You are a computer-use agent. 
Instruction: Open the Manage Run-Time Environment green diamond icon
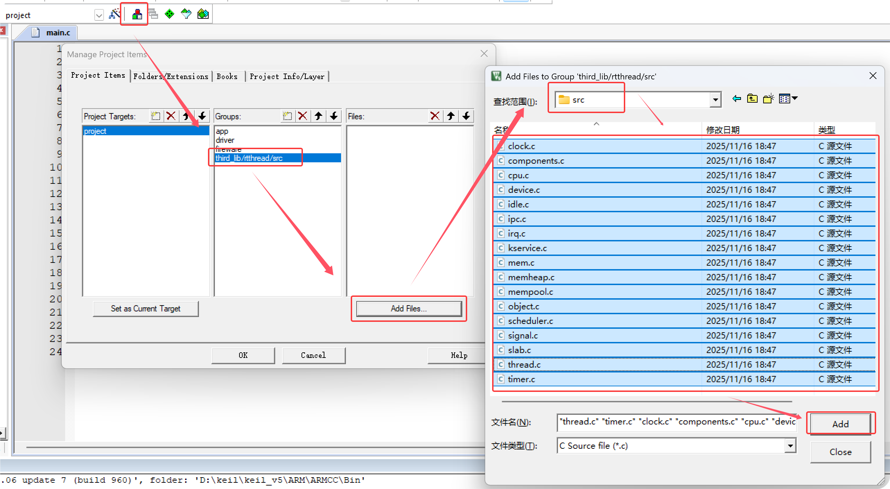tap(169, 14)
